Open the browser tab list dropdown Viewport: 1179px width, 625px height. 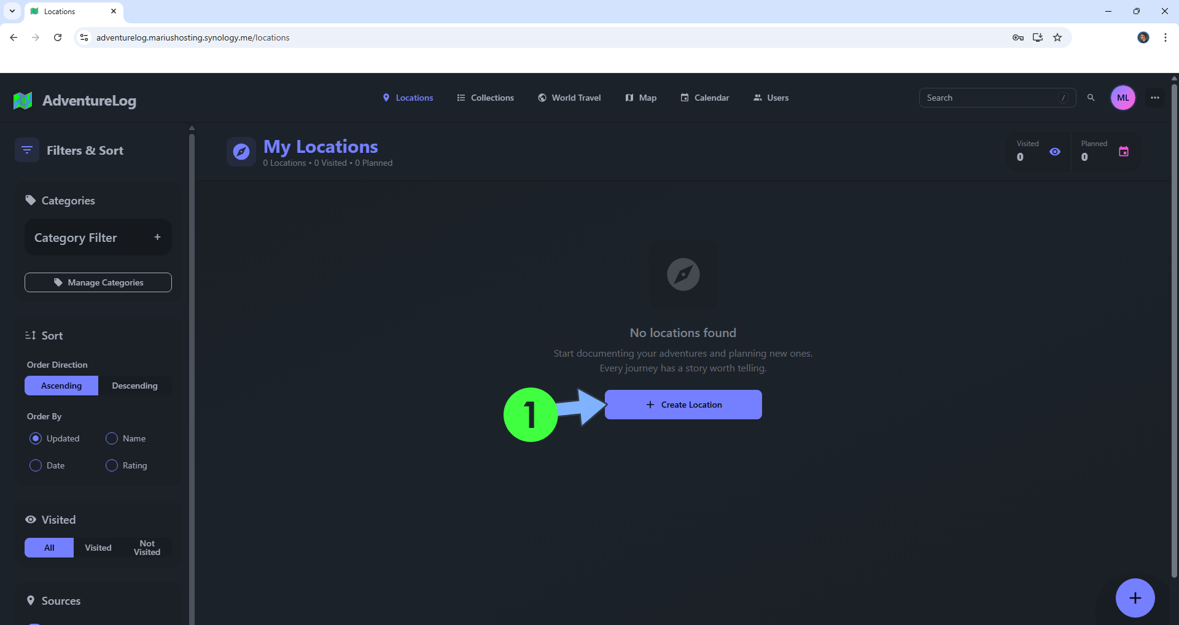tap(12, 11)
